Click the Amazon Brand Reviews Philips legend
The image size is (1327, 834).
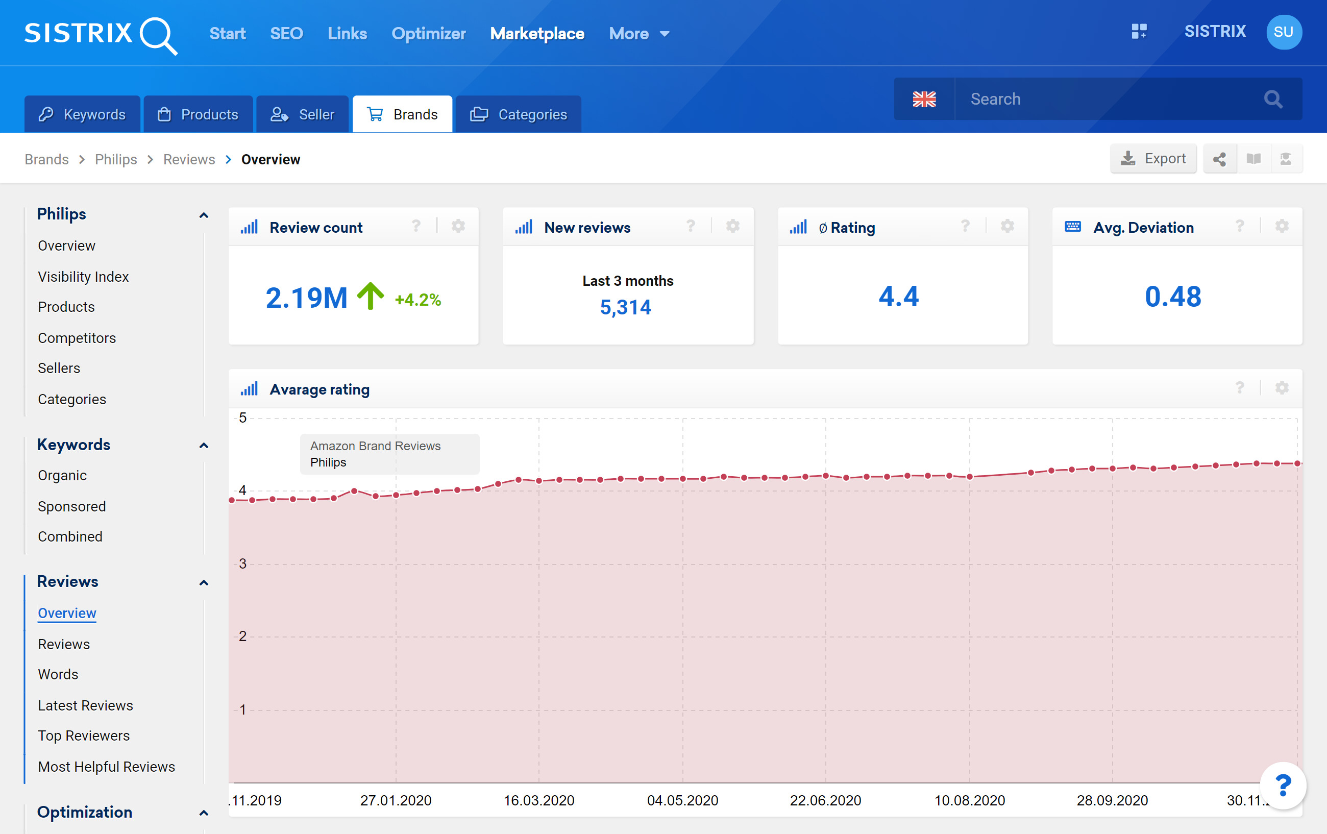click(x=389, y=454)
